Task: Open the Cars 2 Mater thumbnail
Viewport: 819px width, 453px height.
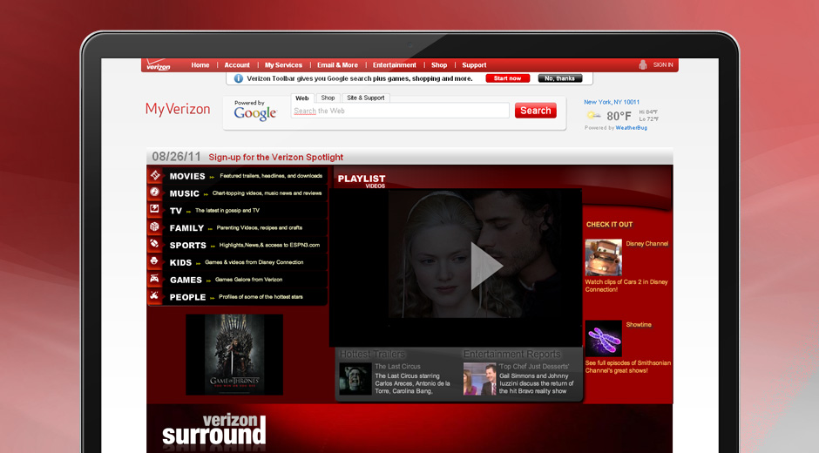Action: 603,258
